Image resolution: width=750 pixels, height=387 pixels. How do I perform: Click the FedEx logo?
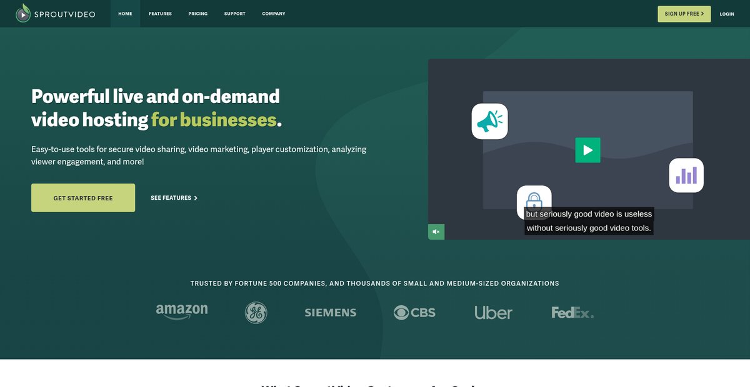point(572,313)
